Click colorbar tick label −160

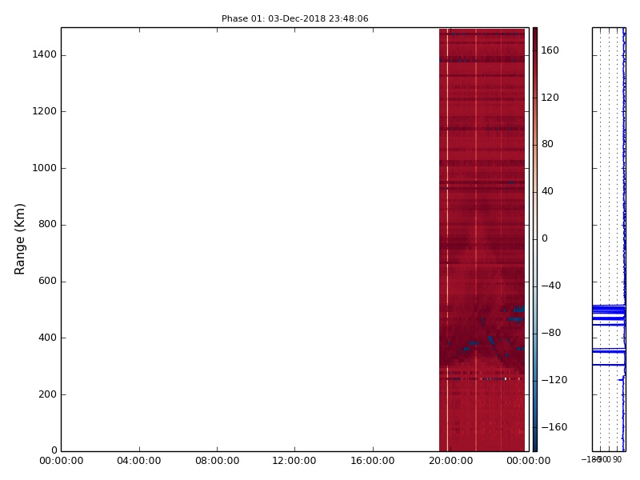pos(554,427)
